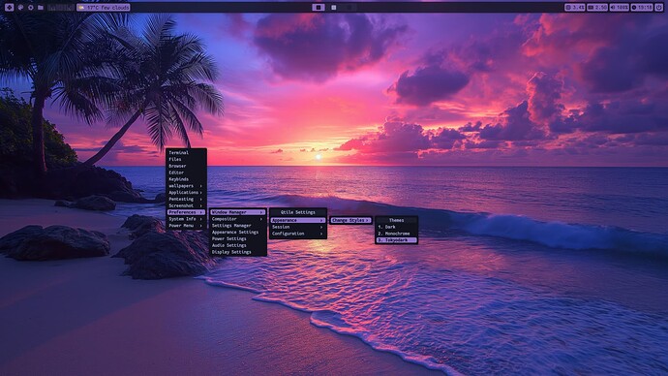
Task: Expand the Session submenu in Qtile Settings
Action: click(298, 227)
